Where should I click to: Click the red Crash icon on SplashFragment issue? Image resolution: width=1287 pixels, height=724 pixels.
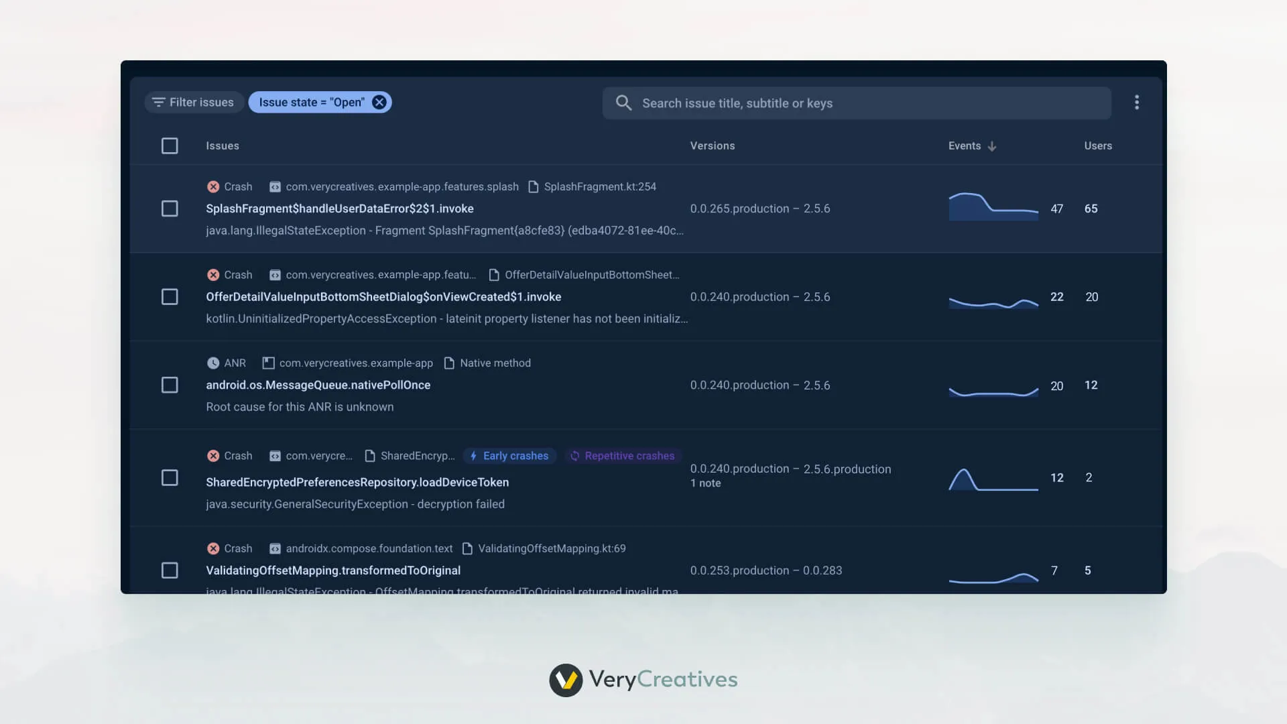tap(213, 186)
